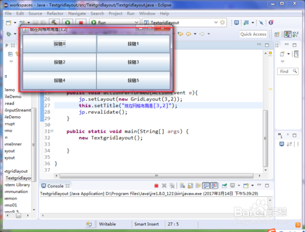Terminate console process red square
The image size is (305, 232).
pos(156,186)
